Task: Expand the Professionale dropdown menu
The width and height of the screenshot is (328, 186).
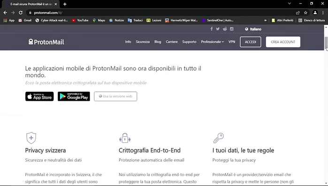Action: click(212, 42)
